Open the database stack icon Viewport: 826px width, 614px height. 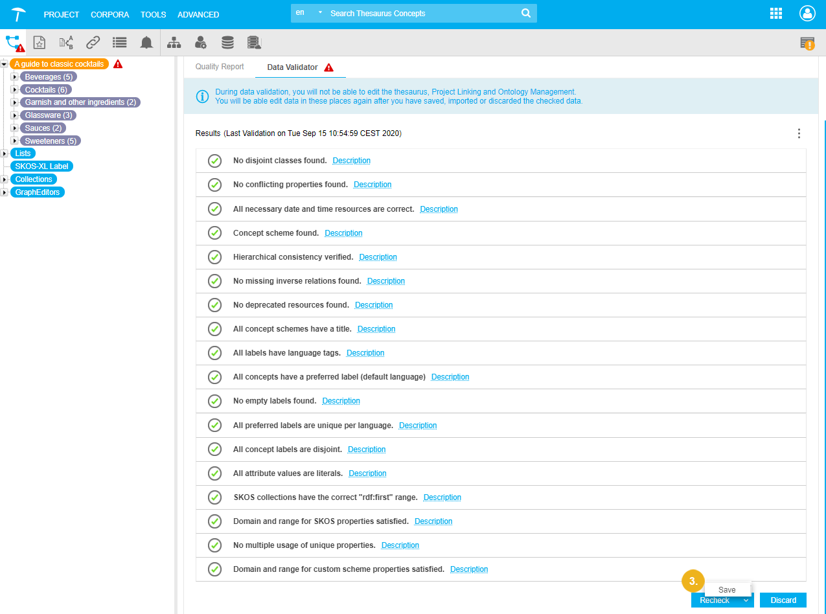coord(227,43)
